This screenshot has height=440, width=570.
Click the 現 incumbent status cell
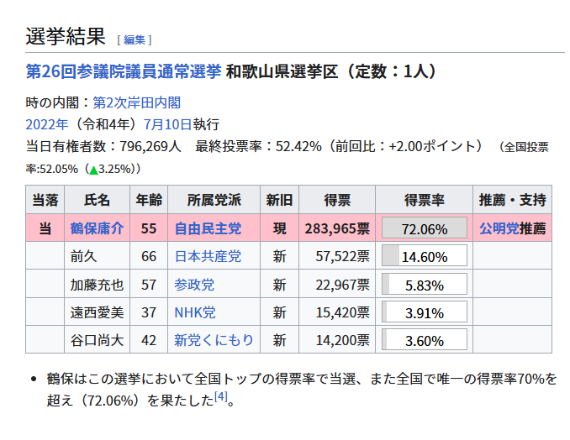(279, 228)
